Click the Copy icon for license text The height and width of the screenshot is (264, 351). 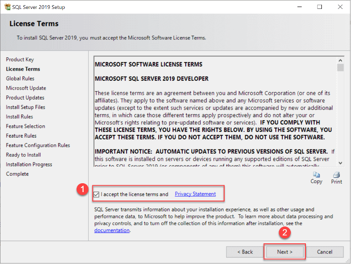click(x=316, y=175)
